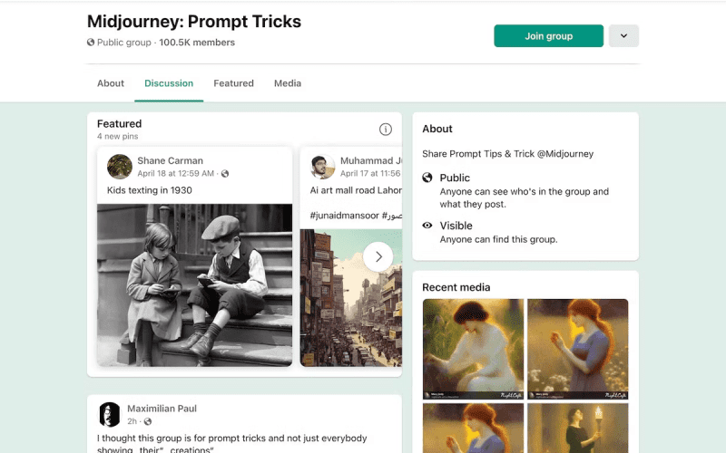Open the Media tab
This screenshot has width=726, height=453.
288,83
